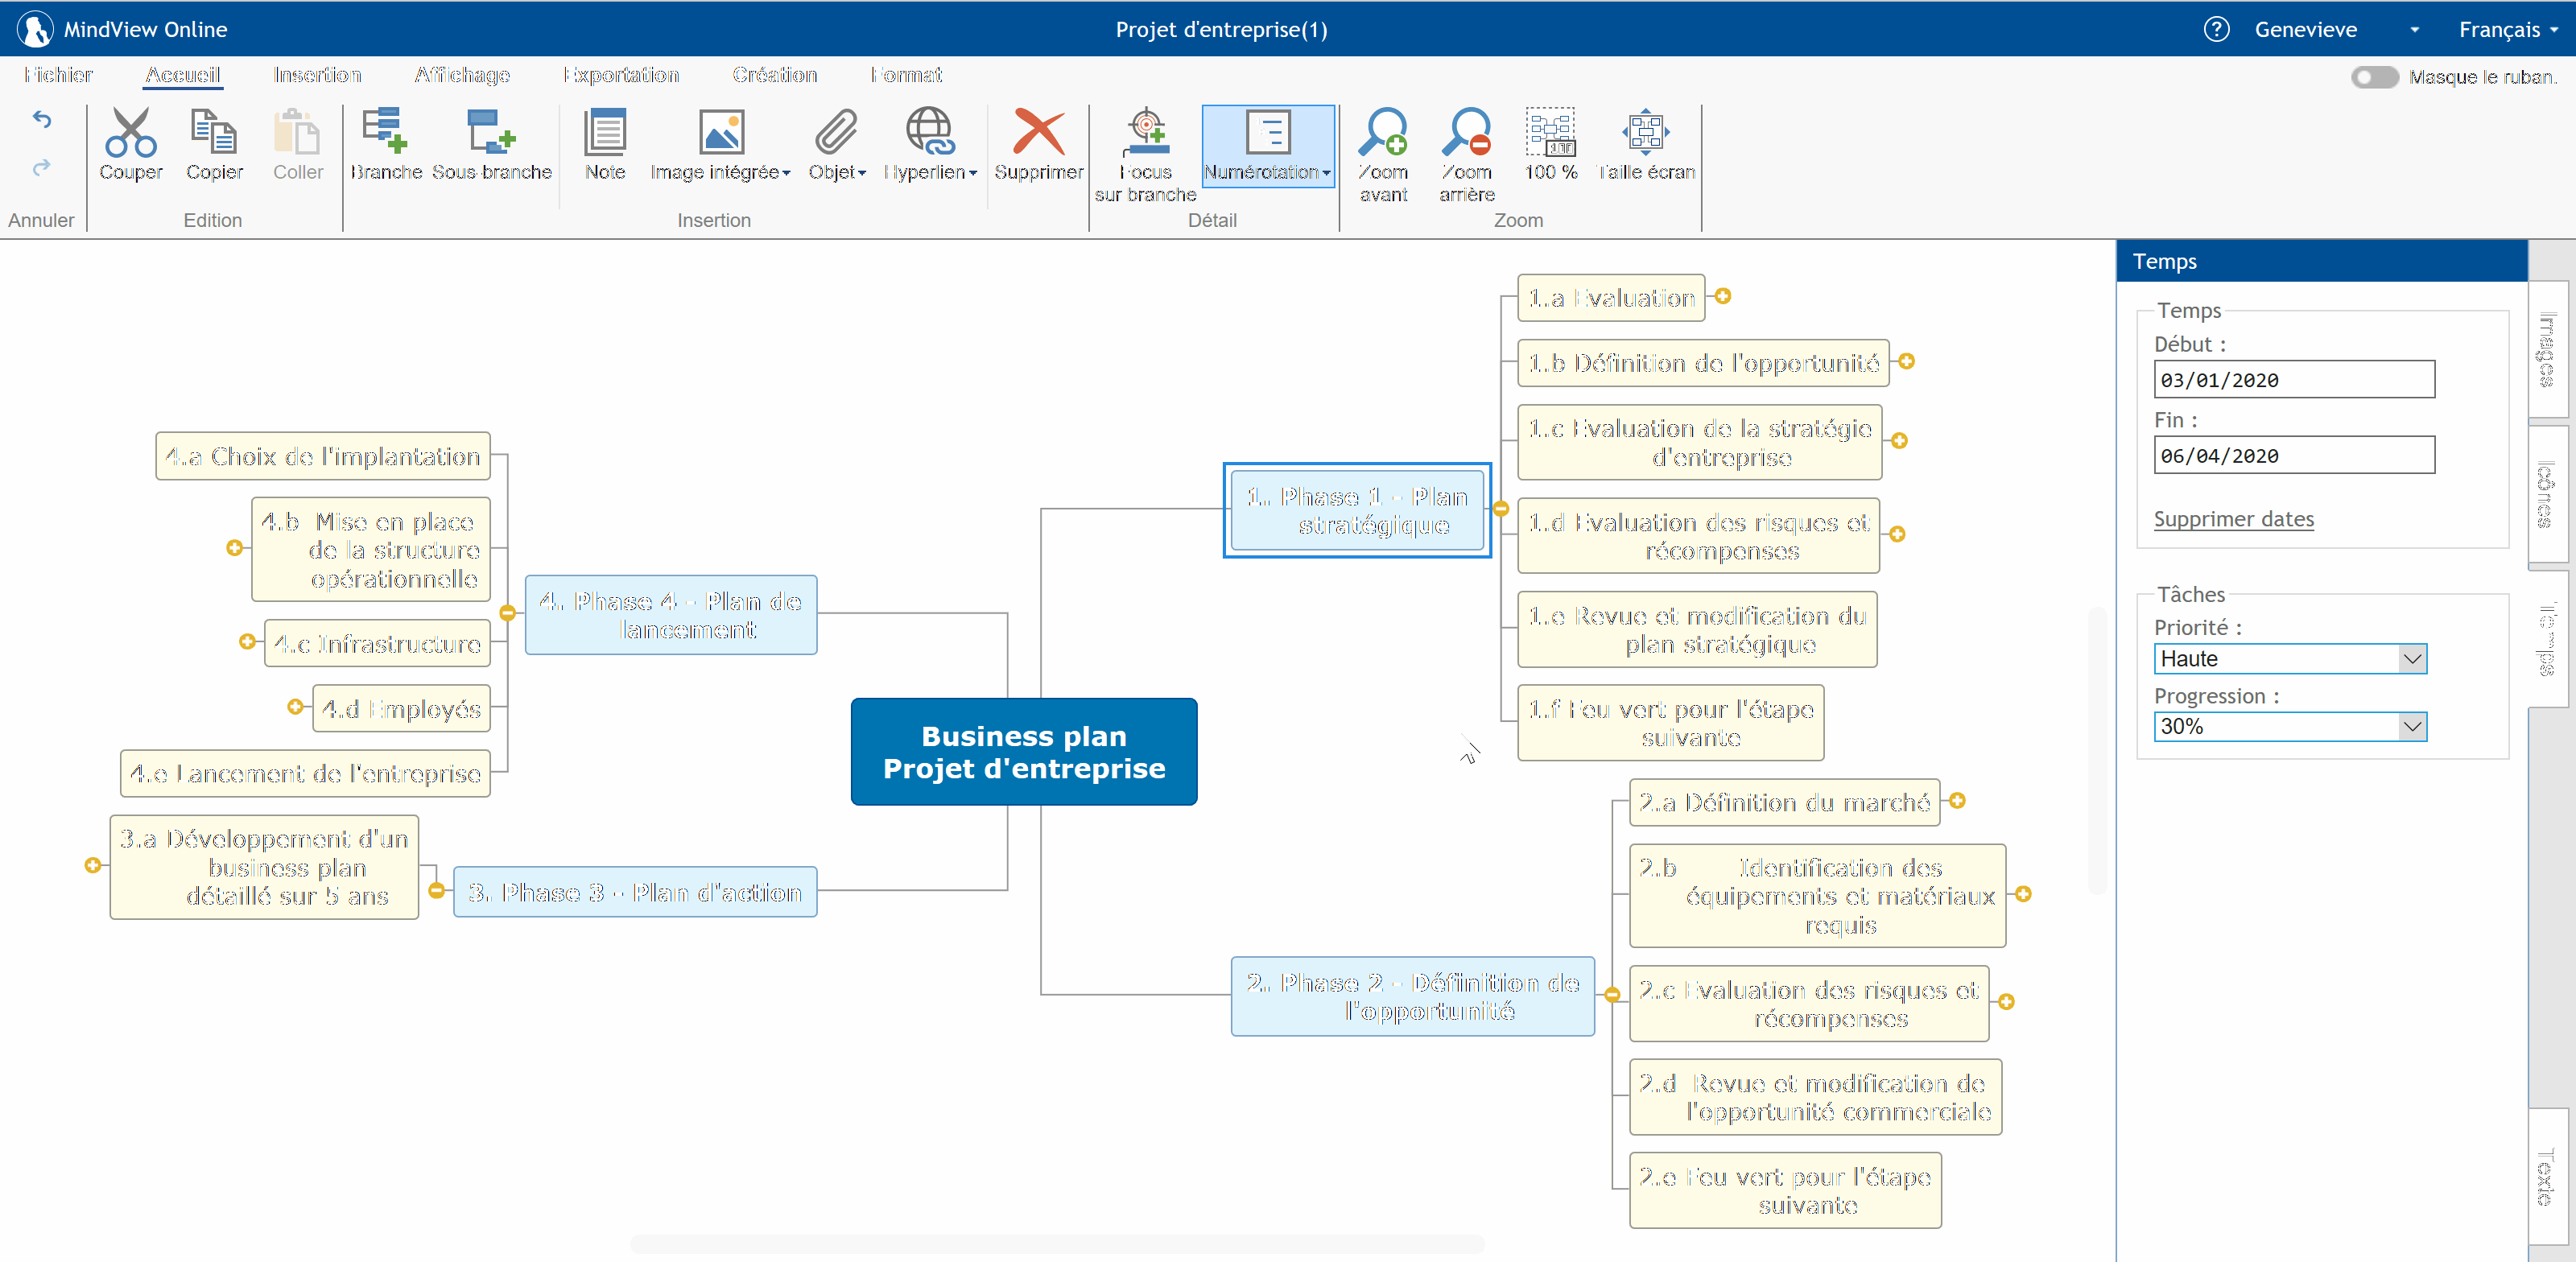Expand the 4.c Infrastructure branch
Image resolution: width=2576 pixels, height=1262 pixels.
pos(247,641)
